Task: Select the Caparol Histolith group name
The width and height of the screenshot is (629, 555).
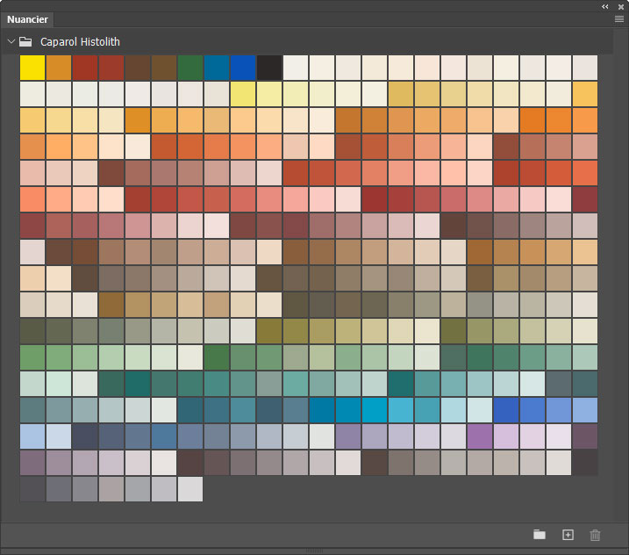Action: 80,41
